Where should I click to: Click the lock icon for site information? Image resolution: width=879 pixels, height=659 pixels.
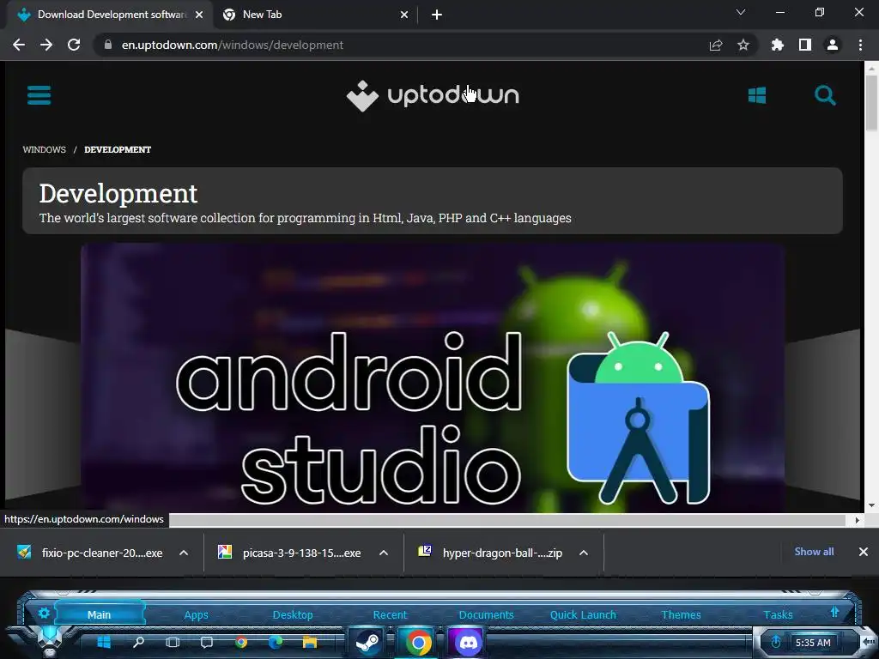[107, 45]
